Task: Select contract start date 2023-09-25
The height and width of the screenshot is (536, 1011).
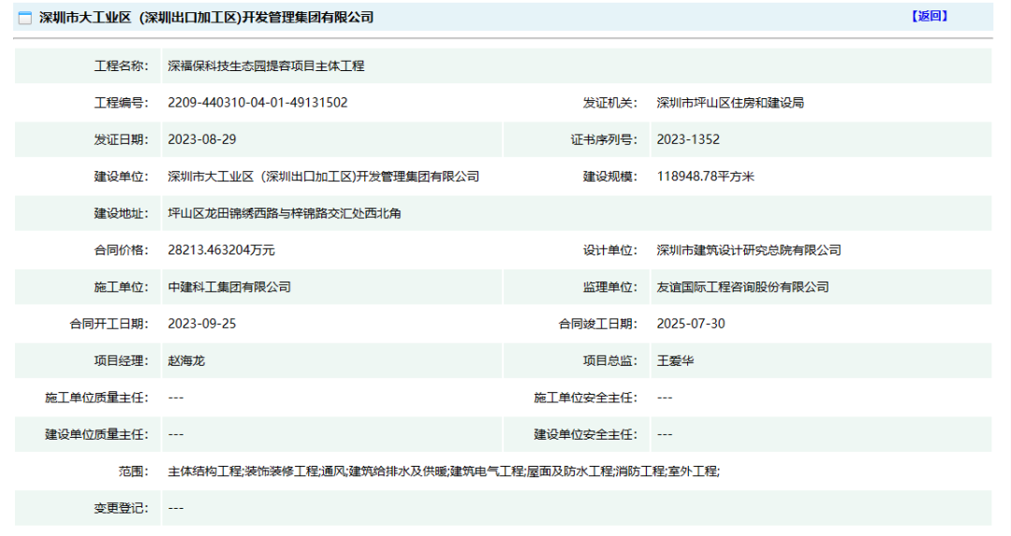Action: (202, 324)
